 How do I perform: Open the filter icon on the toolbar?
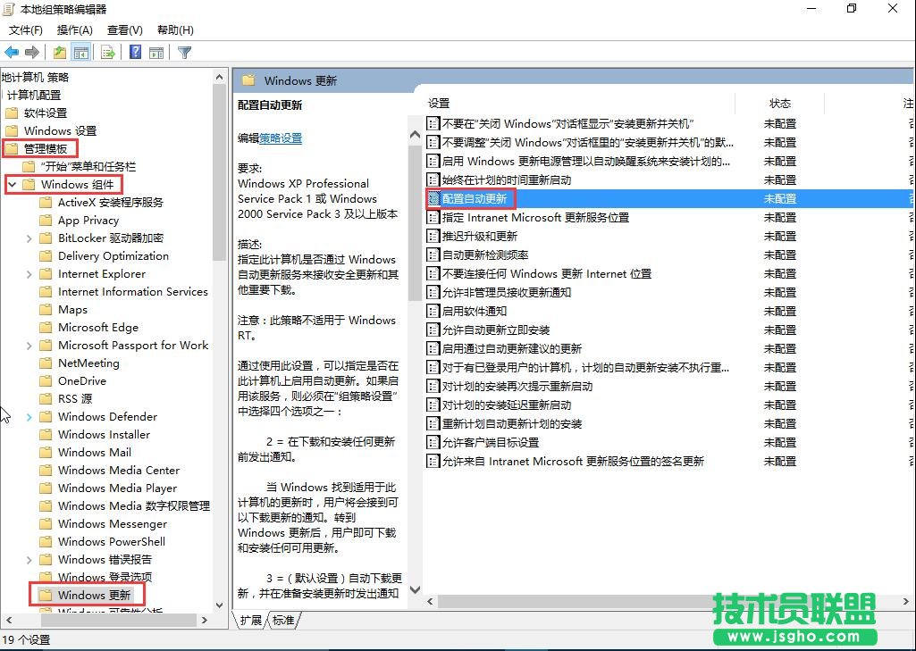[x=183, y=51]
